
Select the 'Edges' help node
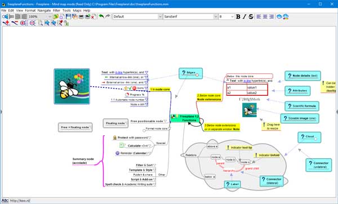(x=190, y=73)
